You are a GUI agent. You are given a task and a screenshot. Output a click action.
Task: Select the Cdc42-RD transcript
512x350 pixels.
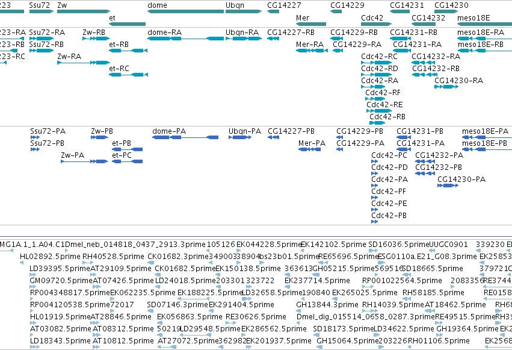[x=377, y=75]
